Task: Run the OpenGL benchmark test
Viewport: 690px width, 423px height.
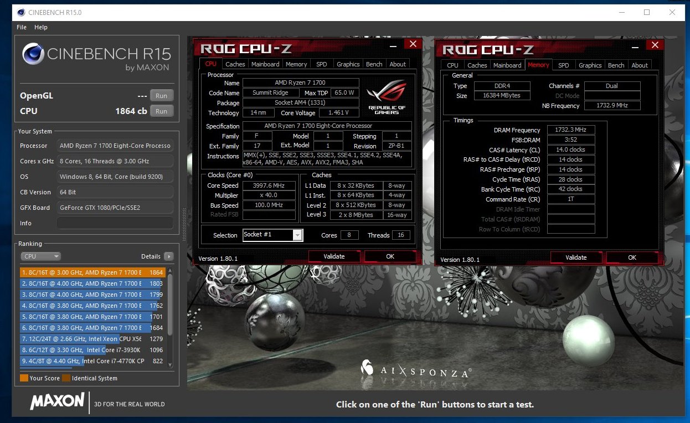Action: click(161, 96)
